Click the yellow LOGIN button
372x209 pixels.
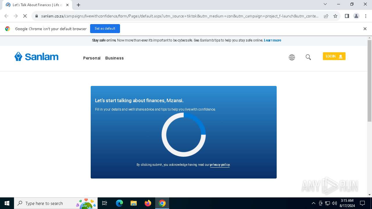[334, 56]
